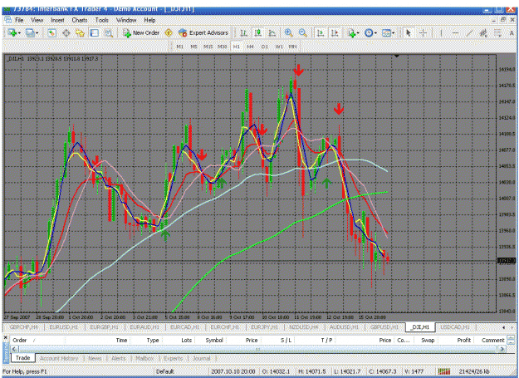Image resolution: width=519 pixels, height=378 pixels.
Task: Switch timeframe to M1
Action: click(x=179, y=47)
